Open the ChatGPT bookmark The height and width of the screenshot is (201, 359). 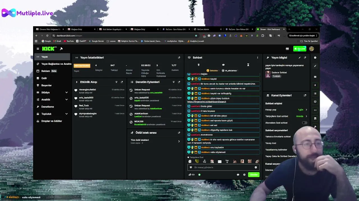(81, 41)
